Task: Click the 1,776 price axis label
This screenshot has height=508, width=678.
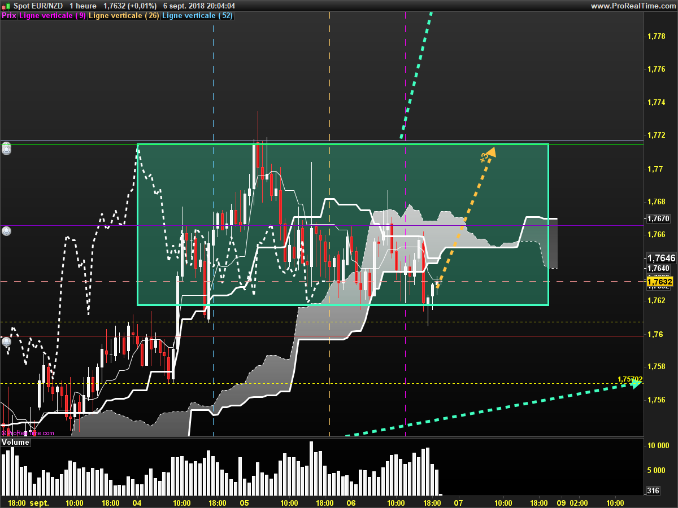Action: 656,69
